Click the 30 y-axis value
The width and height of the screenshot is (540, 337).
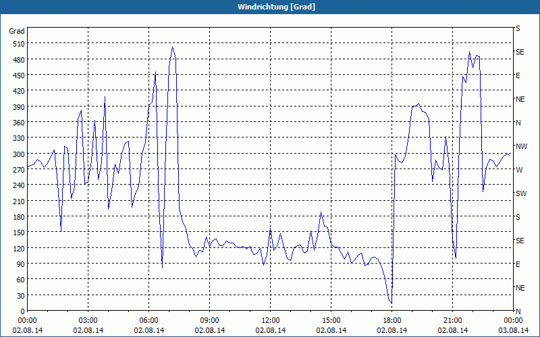[21, 296]
